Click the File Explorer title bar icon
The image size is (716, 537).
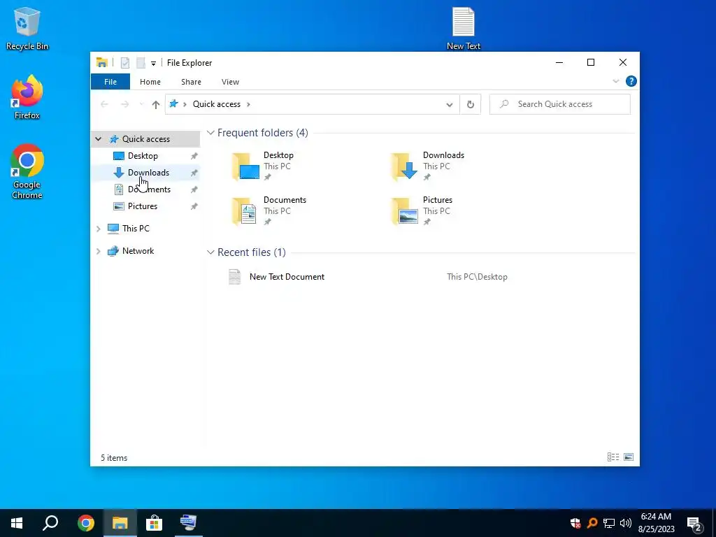coord(102,62)
